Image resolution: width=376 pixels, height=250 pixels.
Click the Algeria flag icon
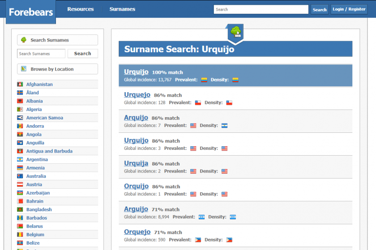click(x=20, y=109)
